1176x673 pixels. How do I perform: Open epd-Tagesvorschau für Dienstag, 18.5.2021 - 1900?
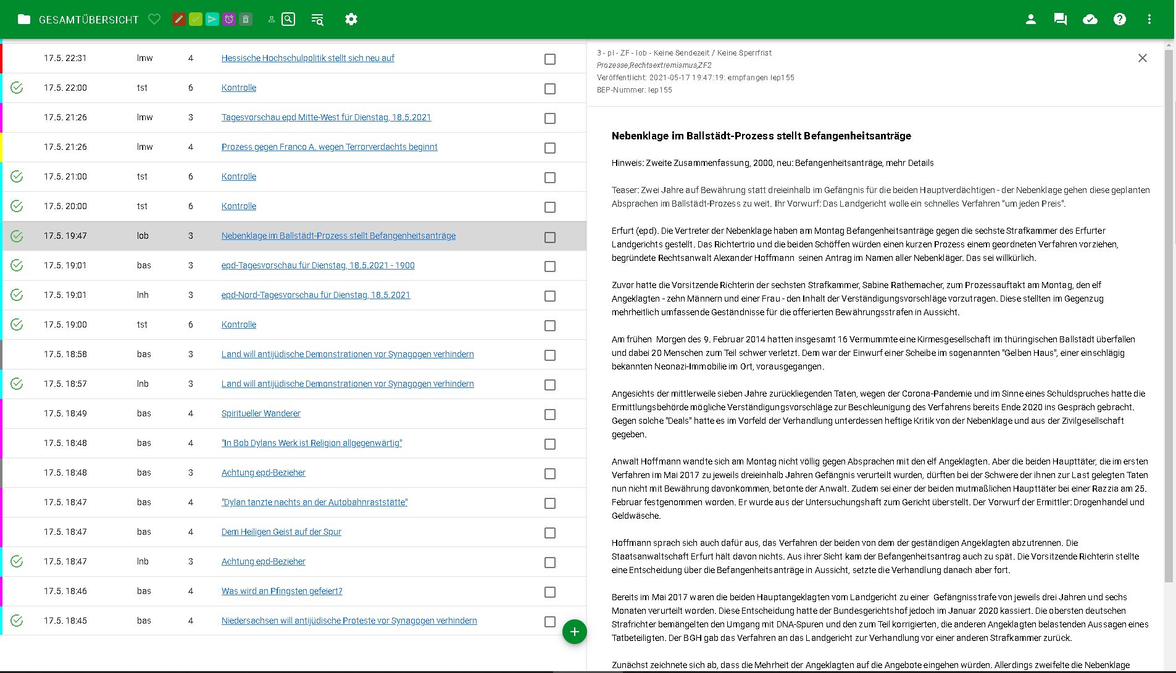(318, 265)
